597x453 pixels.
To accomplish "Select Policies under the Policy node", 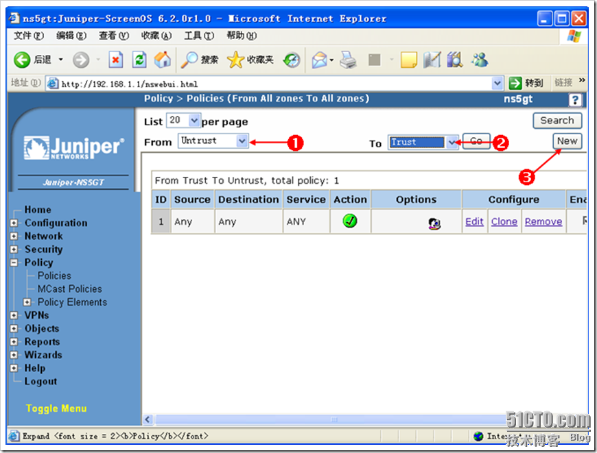I will coord(54,276).
